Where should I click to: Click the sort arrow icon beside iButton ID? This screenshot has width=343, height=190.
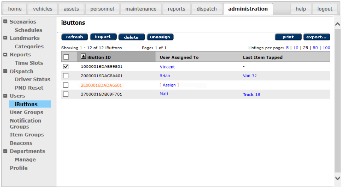coord(83,57)
